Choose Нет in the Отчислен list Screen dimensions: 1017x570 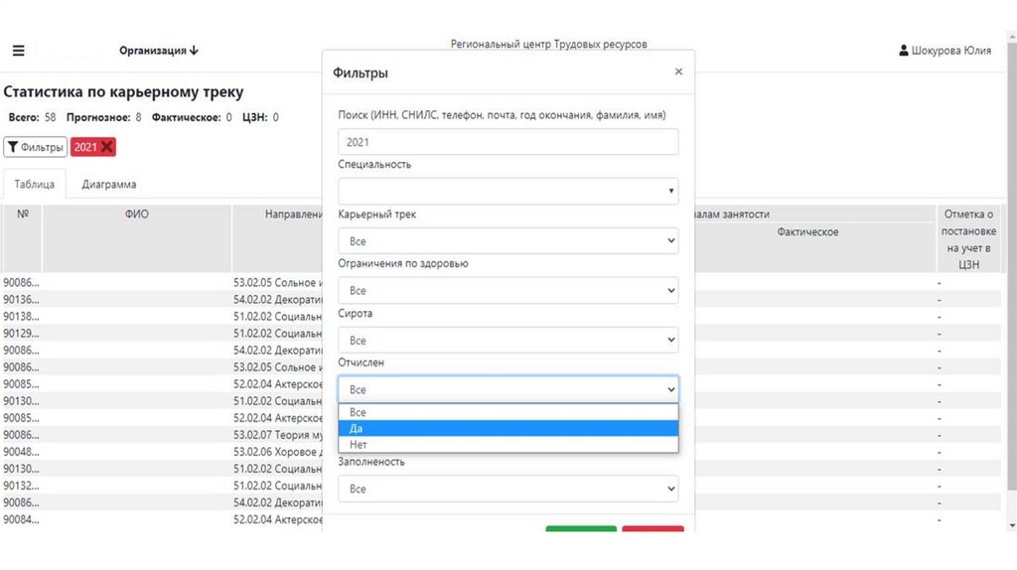(508, 445)
